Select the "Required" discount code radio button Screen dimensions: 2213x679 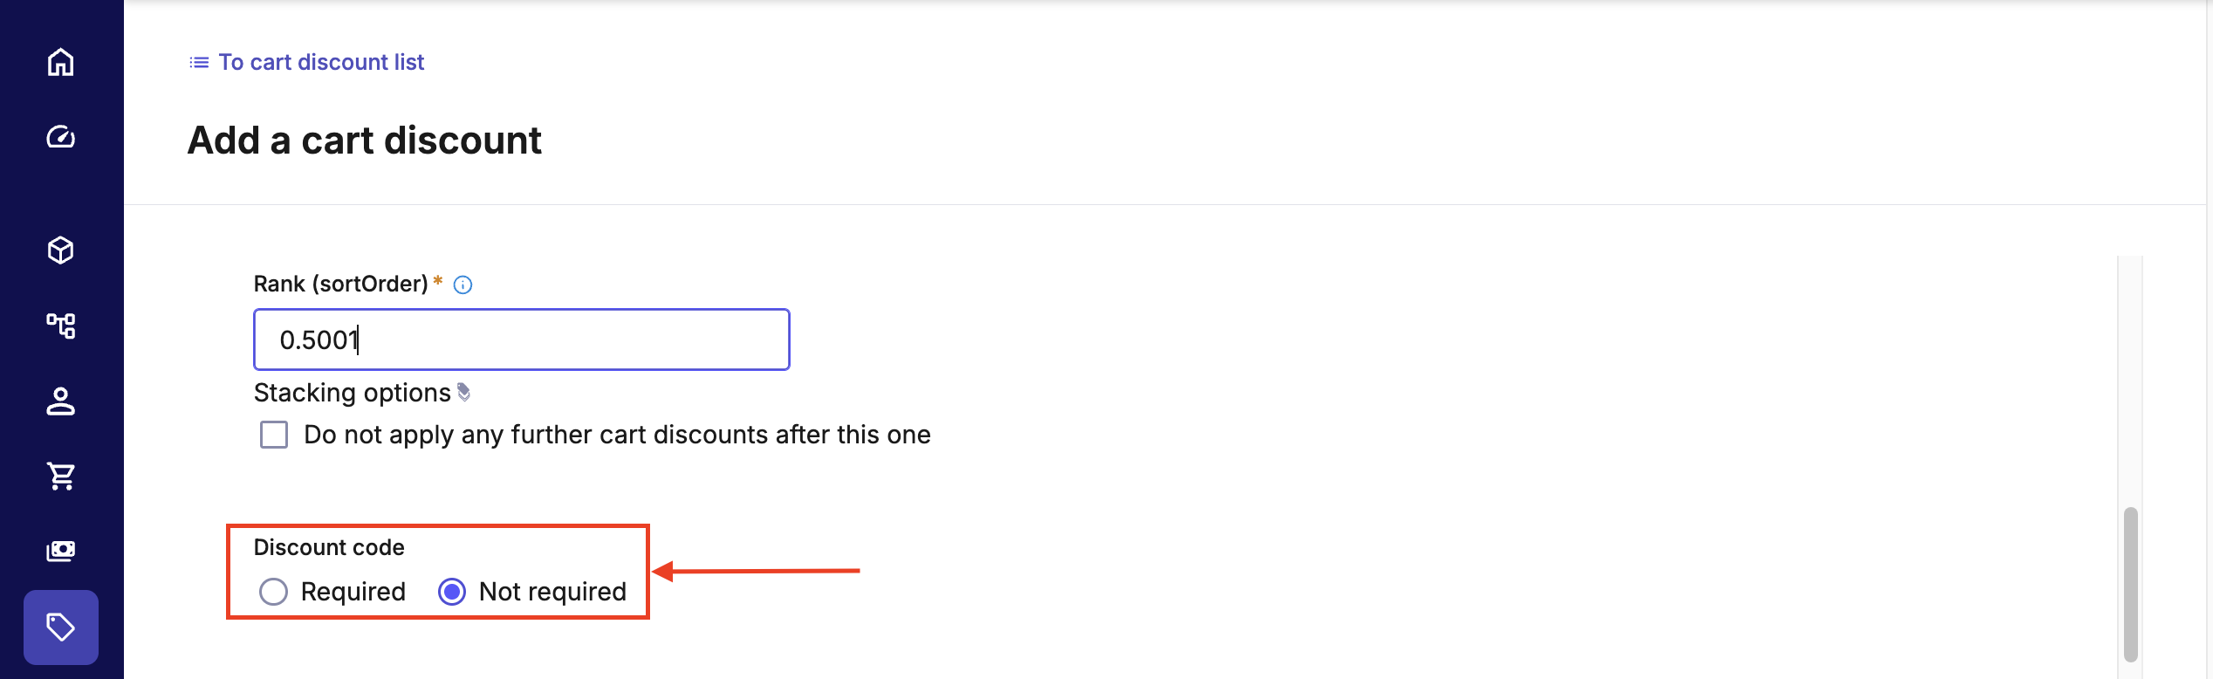(273, 592)
